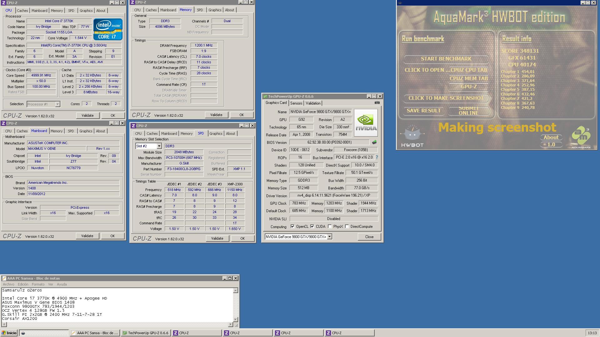Viewport: 600px width, 337px height.
Task: Click the taskbar clock showing 13:13
Action: click(x=592, y=333)
